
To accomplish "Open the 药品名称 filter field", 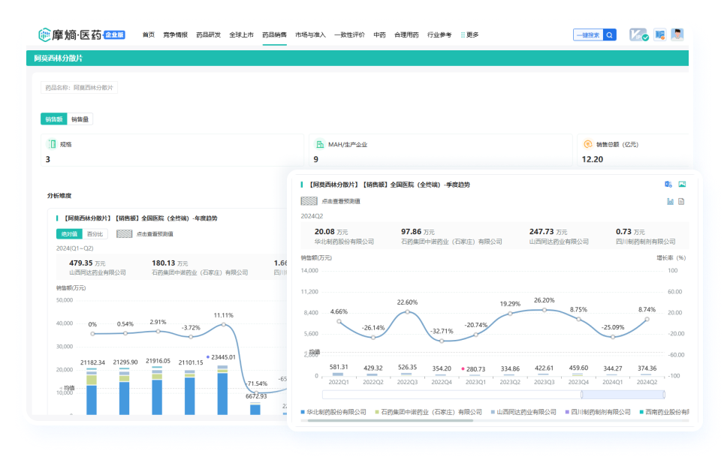I will 80,88.
